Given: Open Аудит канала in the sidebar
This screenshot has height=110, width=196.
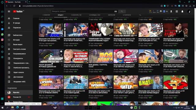Looking at the screenshot, I should click(19, 72).
